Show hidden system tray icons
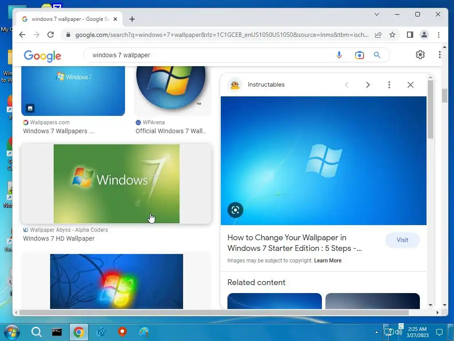This screenshot has height=341, width=454. click(376, 332)
